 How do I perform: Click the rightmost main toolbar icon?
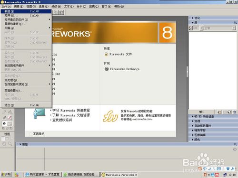point(61,12)
